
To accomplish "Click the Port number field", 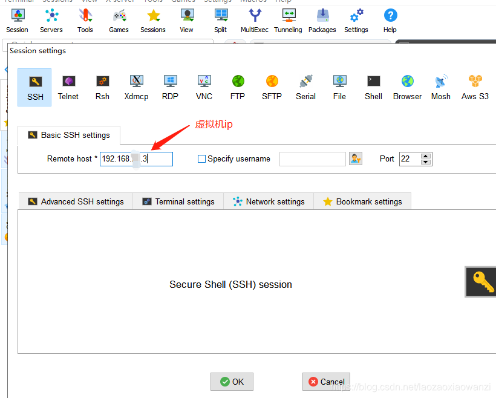I will pyautogui.click(x=410, y=159).
